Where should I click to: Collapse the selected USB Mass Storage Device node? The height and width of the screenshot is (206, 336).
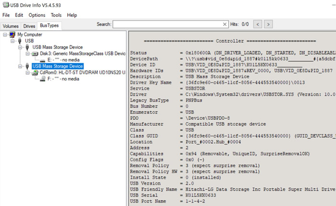point(21,66)
